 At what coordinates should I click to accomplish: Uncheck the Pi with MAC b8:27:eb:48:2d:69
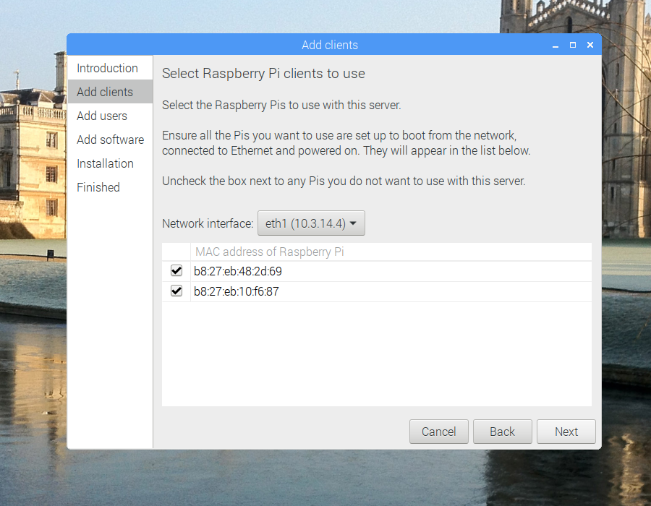(x=176, y=271)
